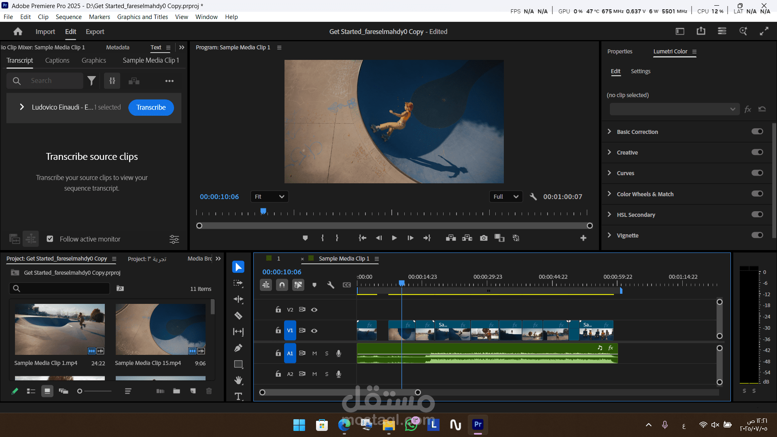Screen dimensions: 777x437
Task: Click the transcript Search field
Action: coord(45,81)
